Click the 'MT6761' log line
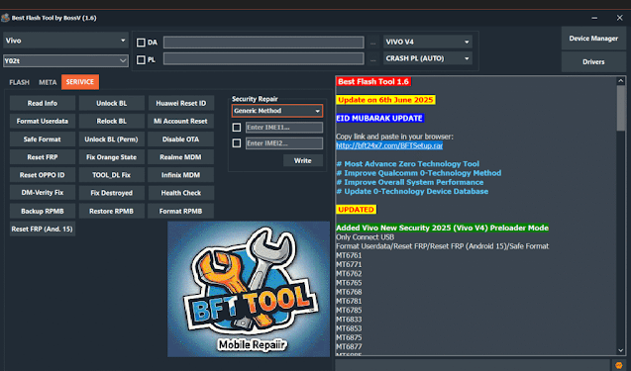Viewport: 631px width, 371px height. click(x=349, y=255)
